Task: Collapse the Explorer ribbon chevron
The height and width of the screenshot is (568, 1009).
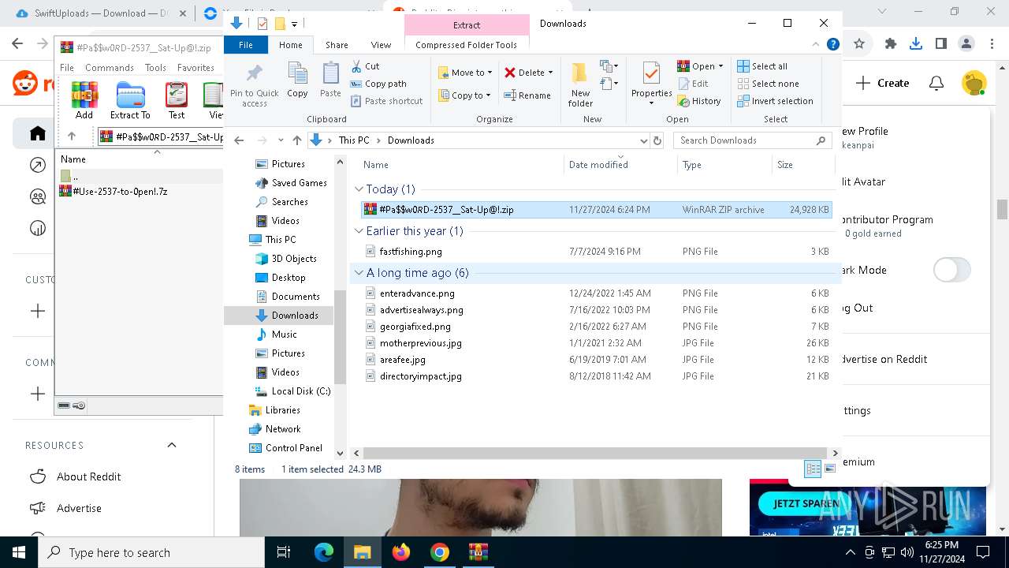Action: tap(816, 45)
